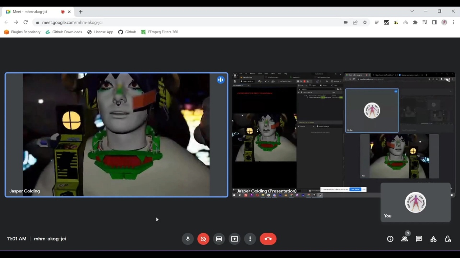
Task: Go back in browser
Action: click(x=6, y=22)
